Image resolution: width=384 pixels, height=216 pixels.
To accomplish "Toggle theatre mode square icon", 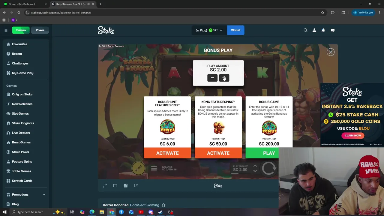I will click(115, 186).
